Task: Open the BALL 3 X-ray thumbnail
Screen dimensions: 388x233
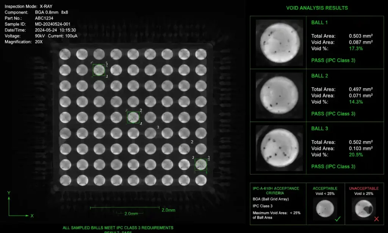Action: (279, 148)
